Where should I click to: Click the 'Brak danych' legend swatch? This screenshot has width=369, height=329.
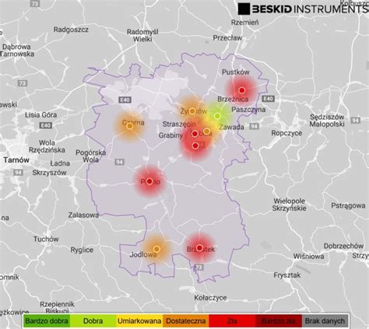[x=325, y=321]
